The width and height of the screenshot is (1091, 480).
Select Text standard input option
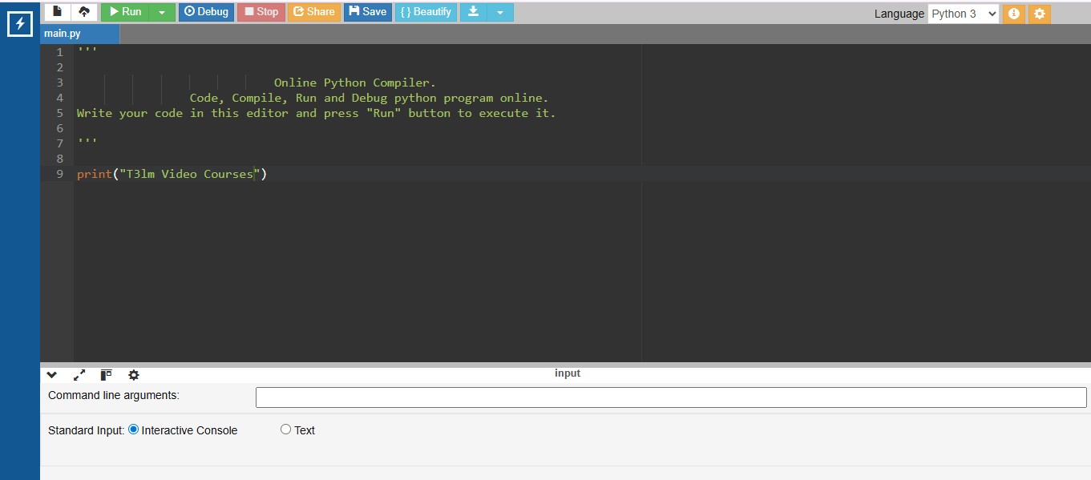point(285,430)
